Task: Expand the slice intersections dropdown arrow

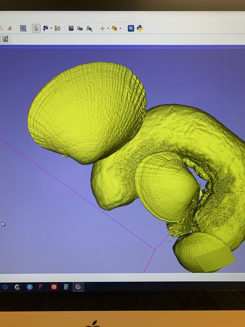Action: (120, 28)
